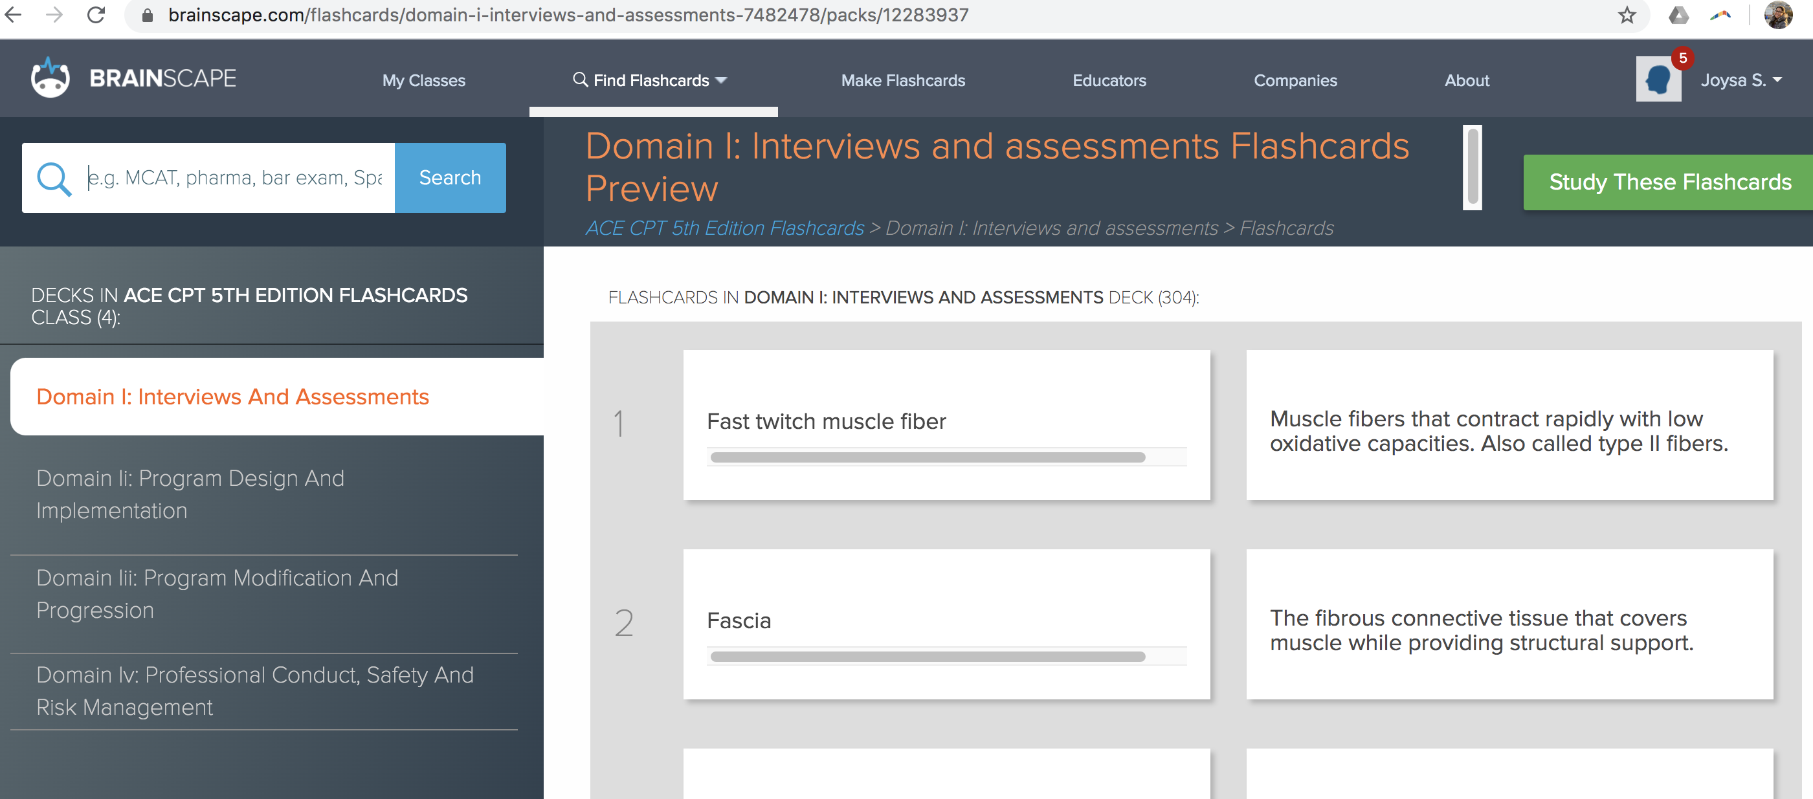The width and height of the screenshot is (1813, 799).
Task: Open Educators menu item
Action: click(1109, 80)
